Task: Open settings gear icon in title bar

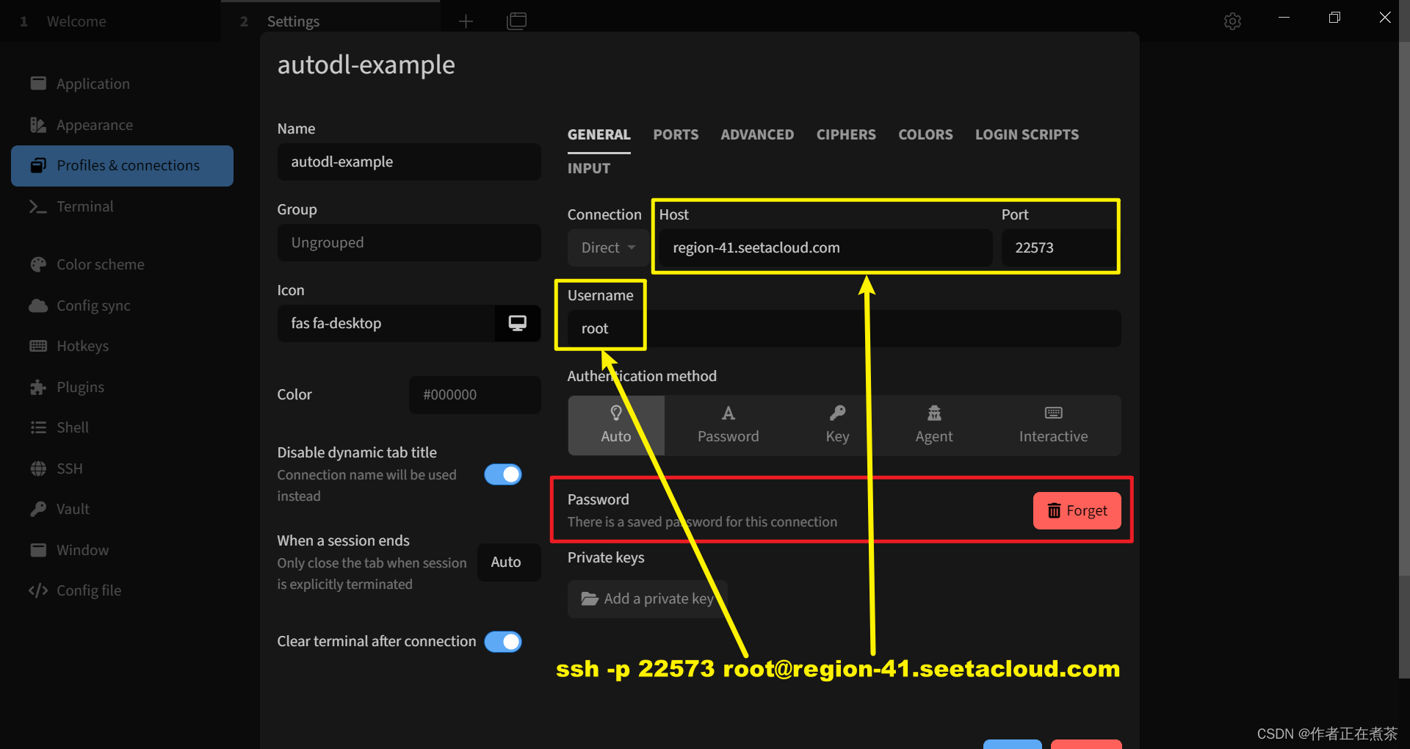Action: coord(1233,21)
